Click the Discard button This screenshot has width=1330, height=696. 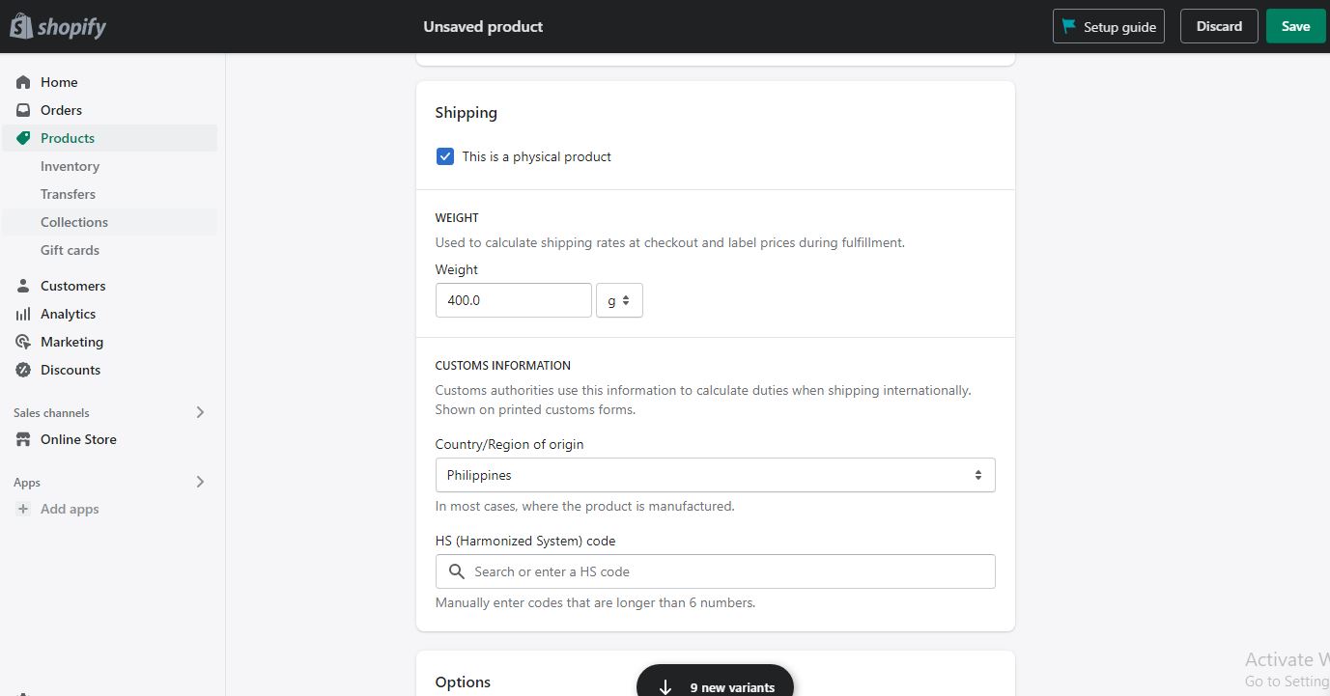click(1219, 26)
